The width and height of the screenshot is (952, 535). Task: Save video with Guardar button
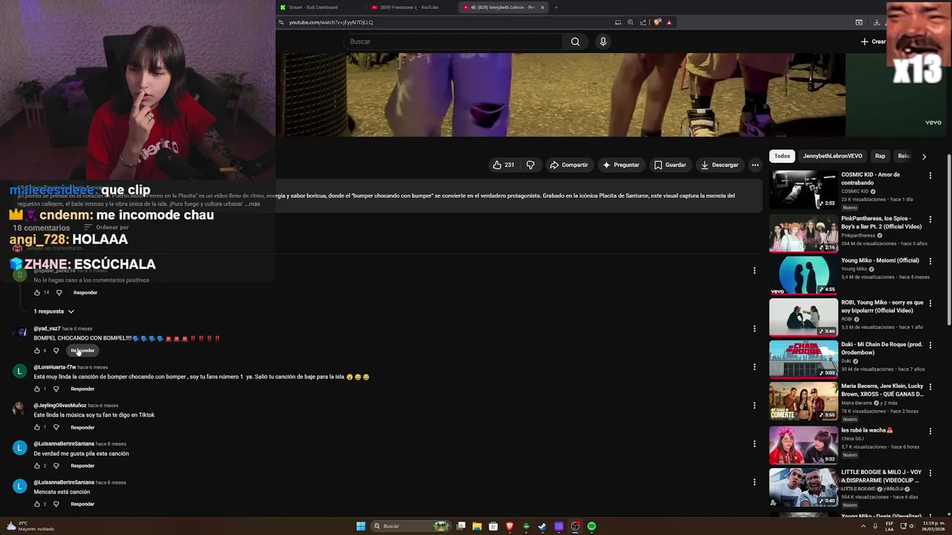click(669, 165)
